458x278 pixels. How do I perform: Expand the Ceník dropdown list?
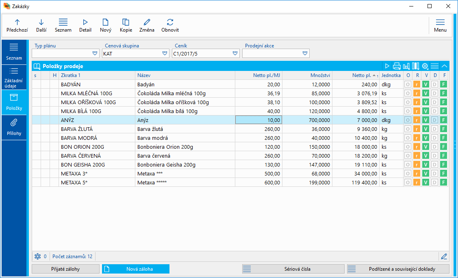235,53
